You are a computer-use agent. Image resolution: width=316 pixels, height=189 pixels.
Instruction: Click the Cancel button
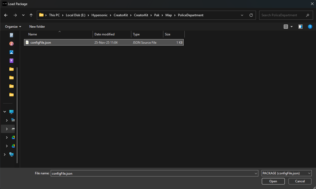click(x=300, y=181)
